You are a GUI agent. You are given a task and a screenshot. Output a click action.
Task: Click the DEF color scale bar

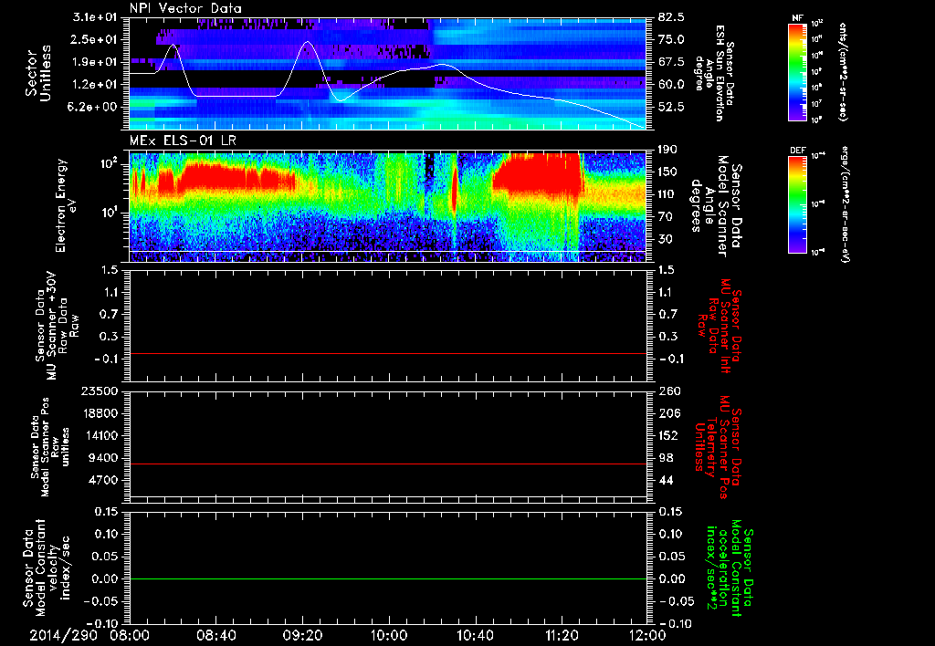[798, 204]
